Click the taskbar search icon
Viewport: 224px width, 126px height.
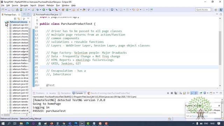coord(9,124)
